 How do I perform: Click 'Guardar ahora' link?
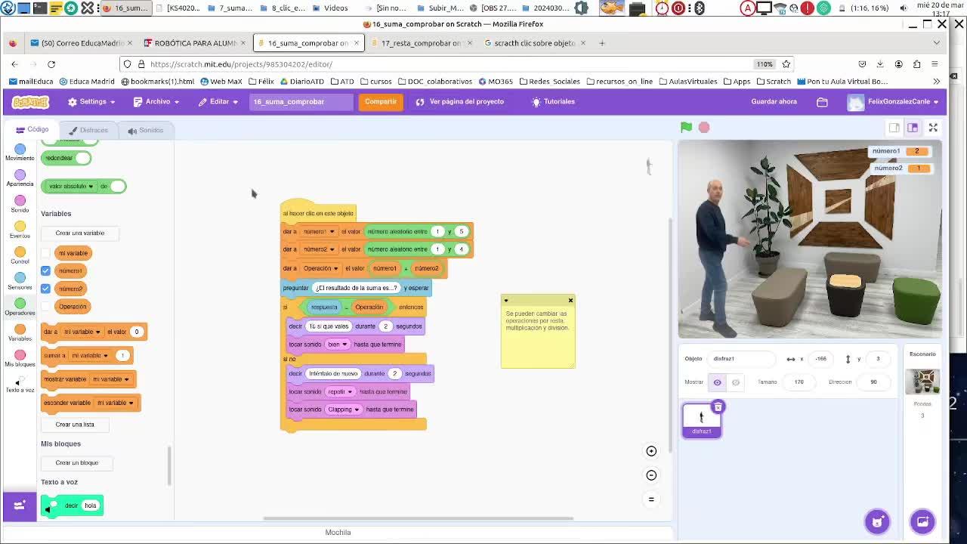tap(774, 102)
